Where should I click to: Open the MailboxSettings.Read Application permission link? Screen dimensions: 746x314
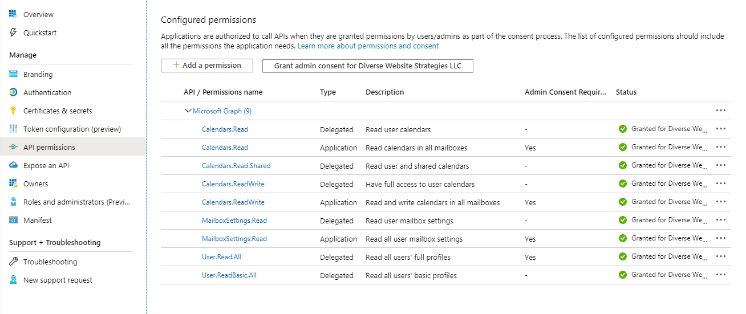click(x=234, y=239)
